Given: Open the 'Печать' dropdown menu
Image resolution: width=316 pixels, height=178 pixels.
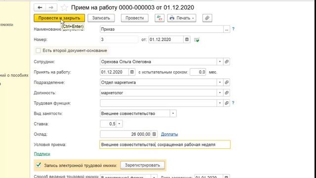Looking at the screenshot, I should tap(182, 18).
